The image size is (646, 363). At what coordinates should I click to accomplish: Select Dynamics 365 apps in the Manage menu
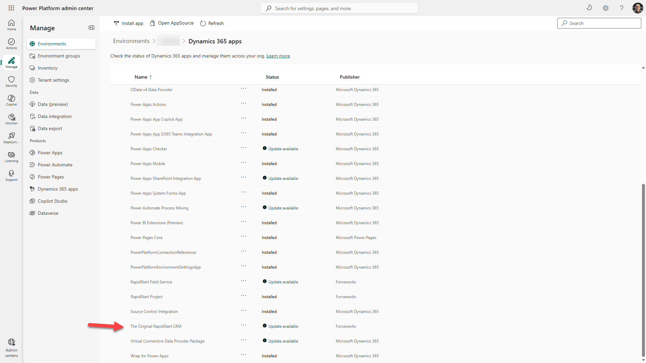[58, 189]
